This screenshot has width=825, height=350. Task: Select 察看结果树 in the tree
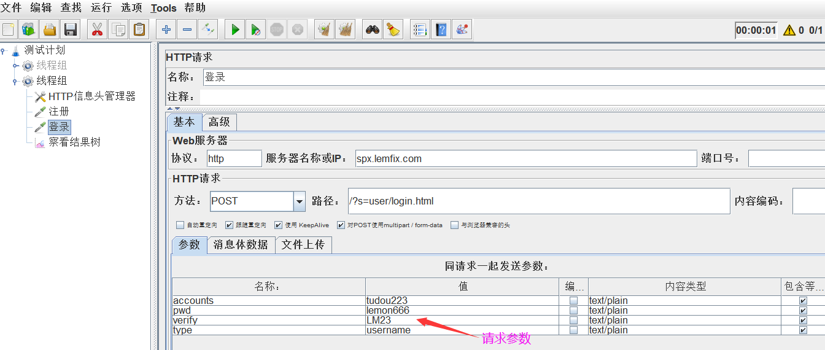point(74,142)
